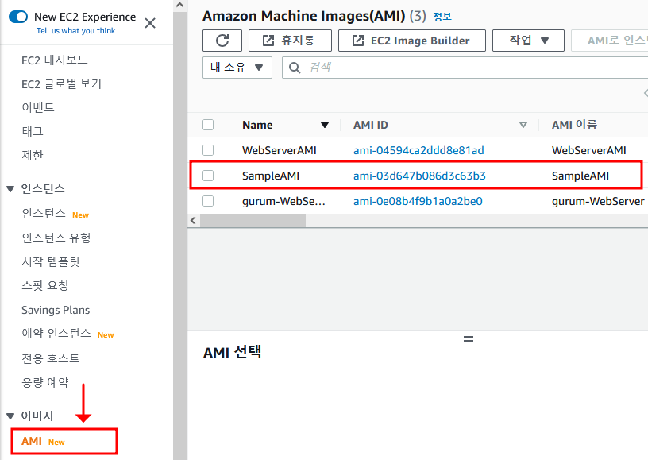Image resolution: width=648 pixels, height=460 pixels.
Task: Close the navigation sidebar with X
Action: (150, 23)
